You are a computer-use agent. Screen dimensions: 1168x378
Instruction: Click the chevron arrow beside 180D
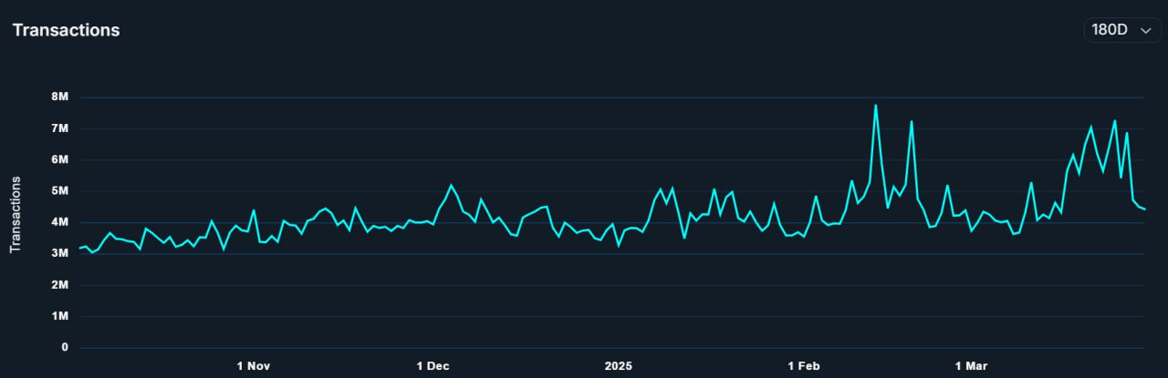[x=1146, y=30]
